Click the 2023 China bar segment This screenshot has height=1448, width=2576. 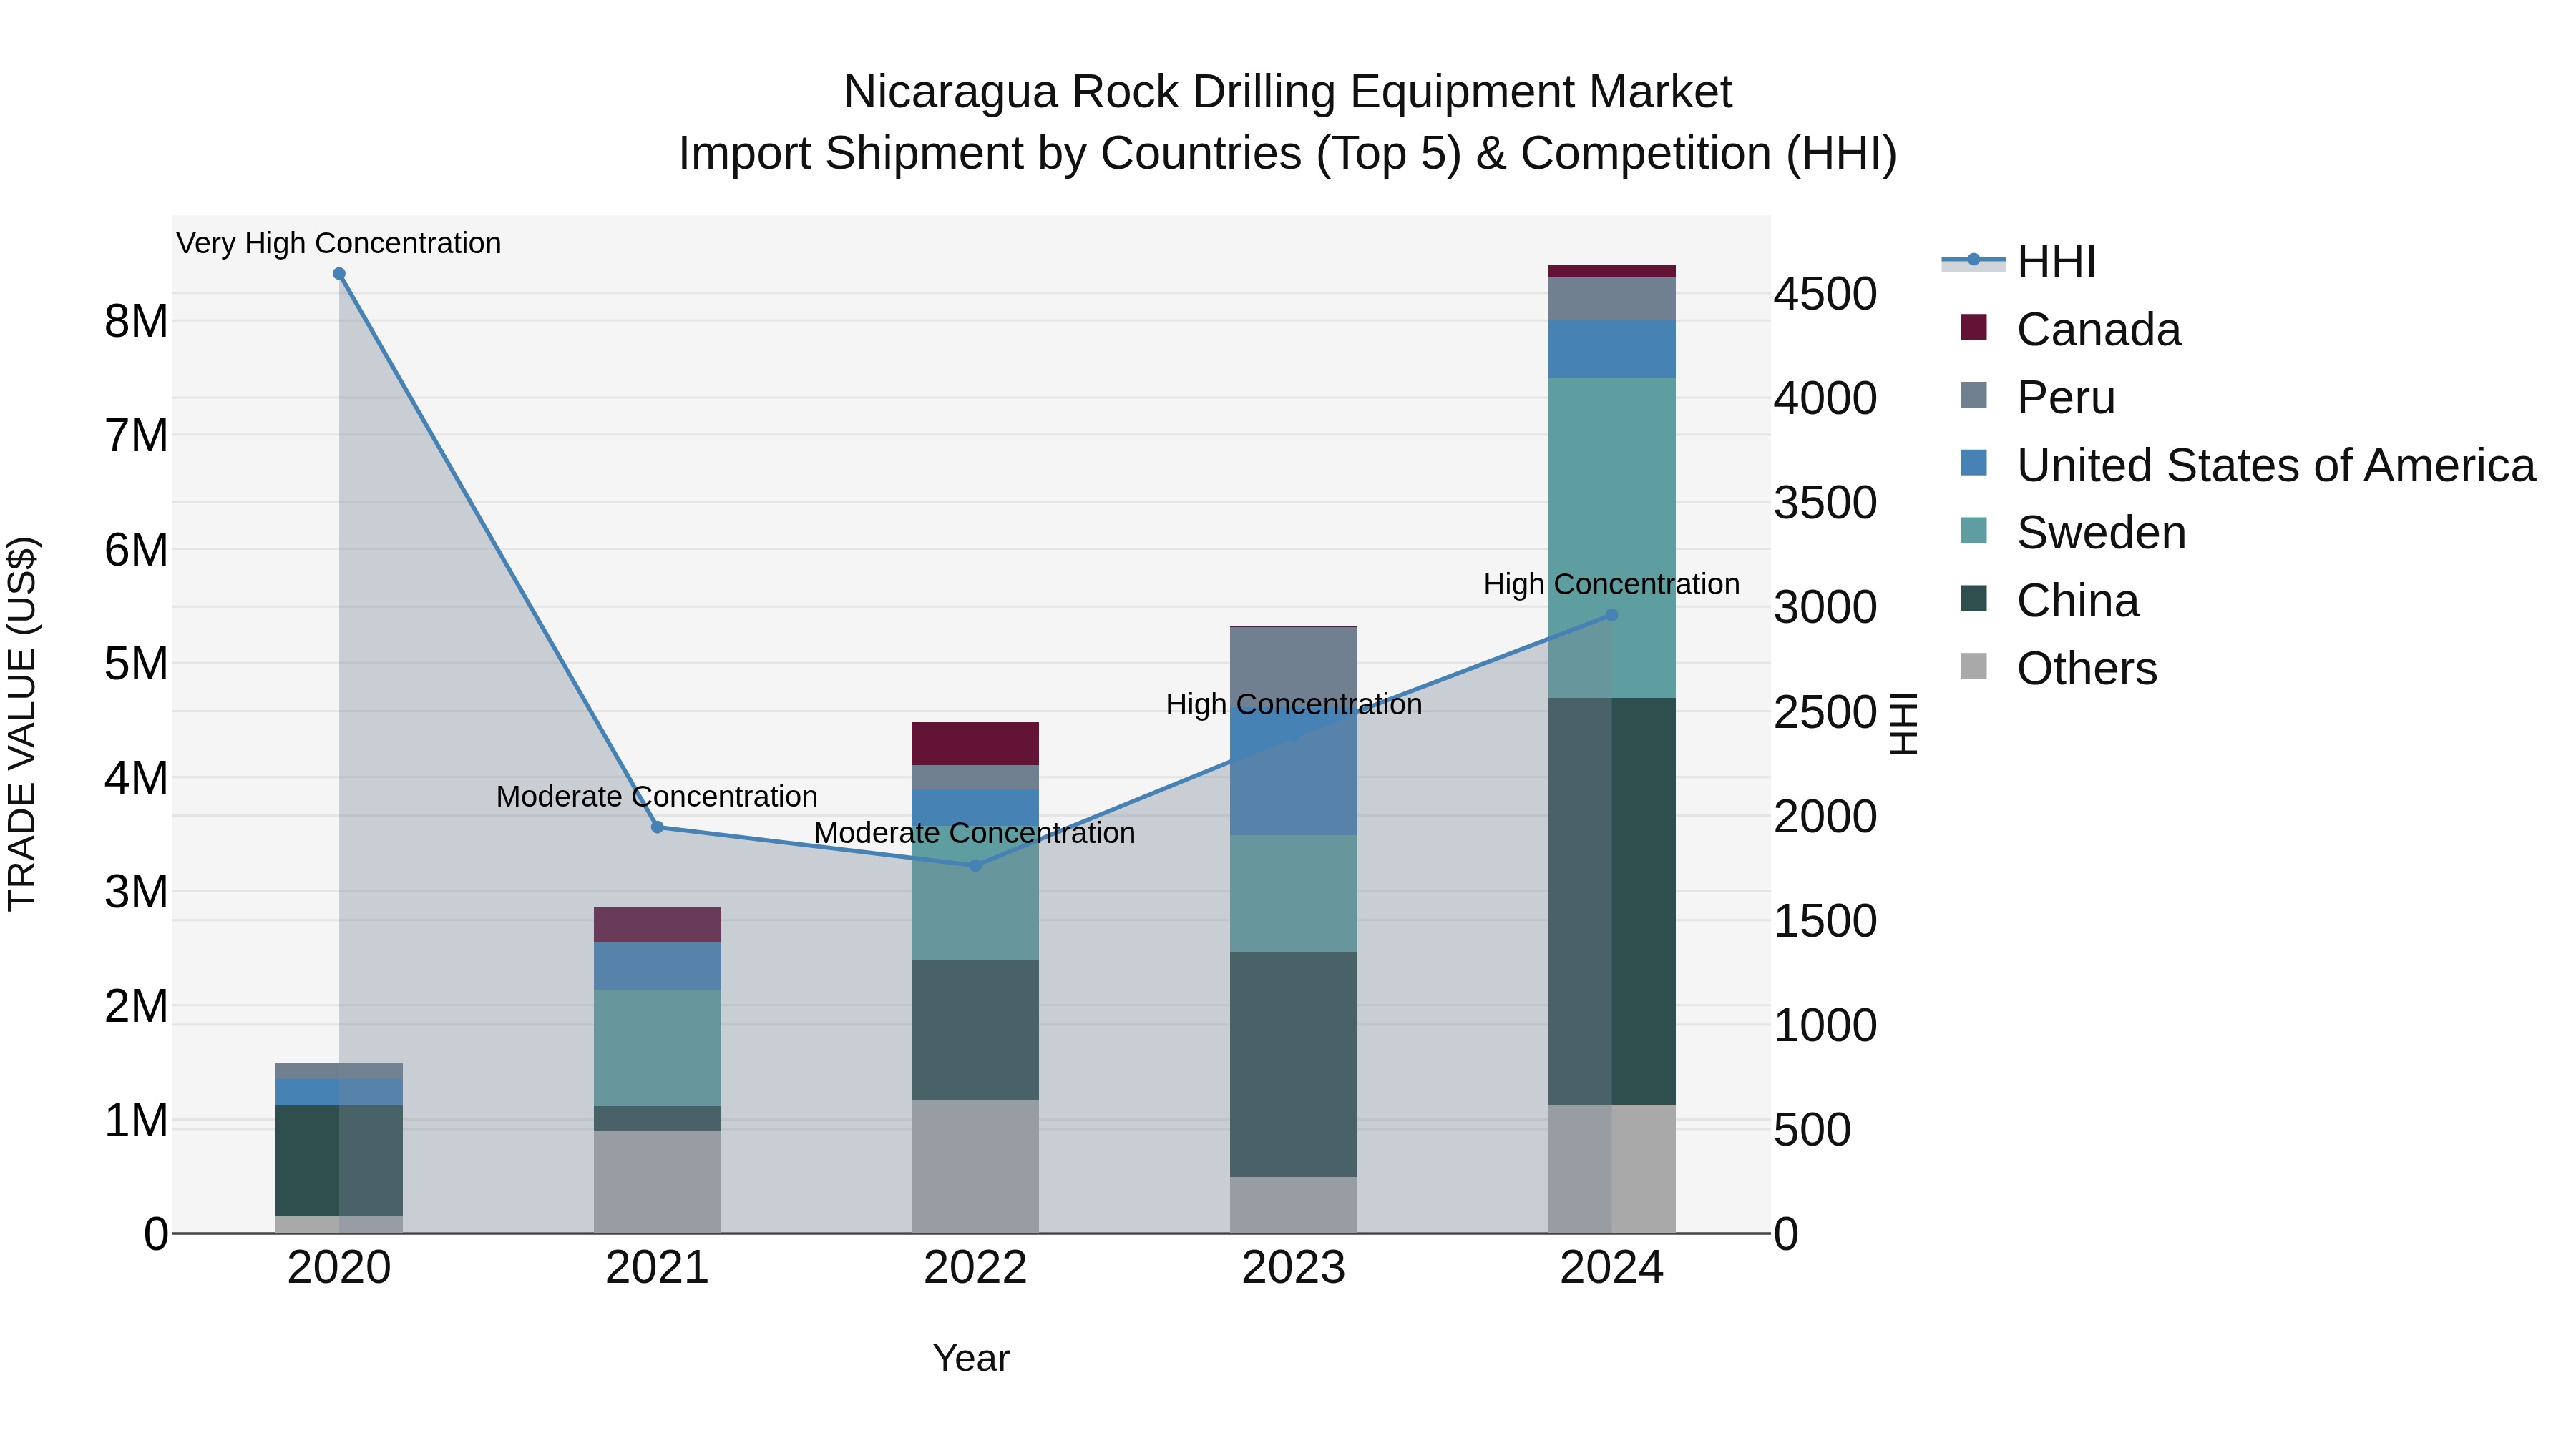pos(1294,1064)
